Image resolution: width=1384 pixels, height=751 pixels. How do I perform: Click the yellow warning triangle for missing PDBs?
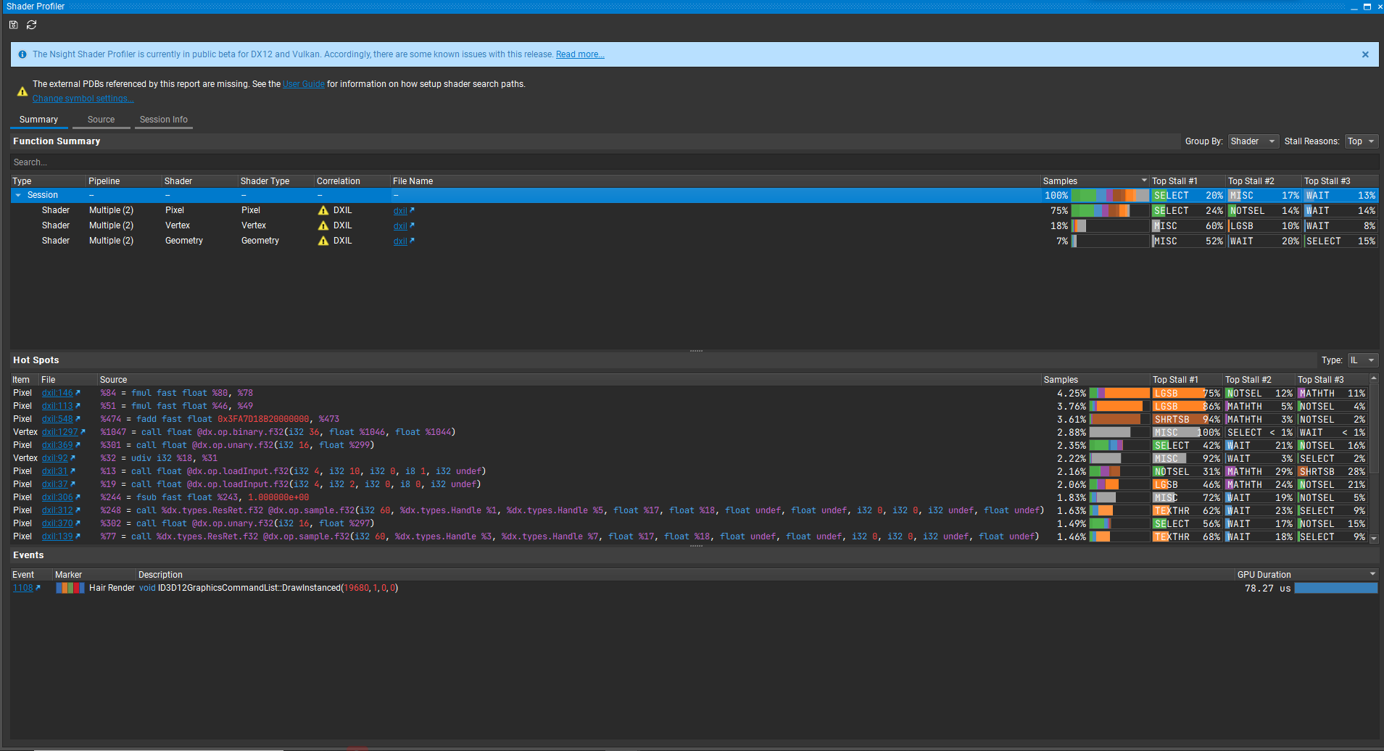coord(22,91)
